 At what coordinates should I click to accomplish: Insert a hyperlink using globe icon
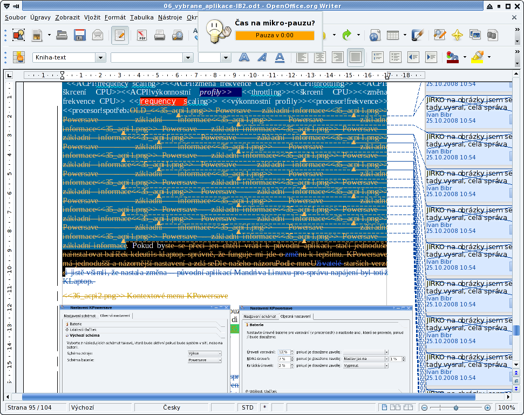coord(375,35)
